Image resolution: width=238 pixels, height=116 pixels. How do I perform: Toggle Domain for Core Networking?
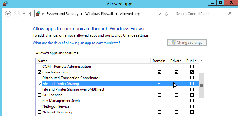(x=159, y=72)
